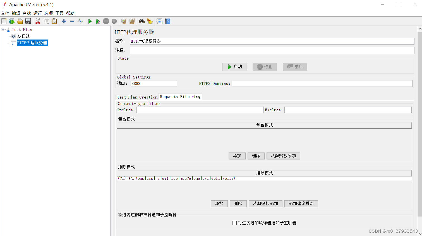
Task: Switch to Test Plan Creation tab
Action: (x=137, y=97)
